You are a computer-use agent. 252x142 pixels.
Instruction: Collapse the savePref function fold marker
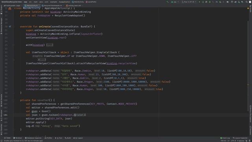pyautogui.click(x=13, y=100)
